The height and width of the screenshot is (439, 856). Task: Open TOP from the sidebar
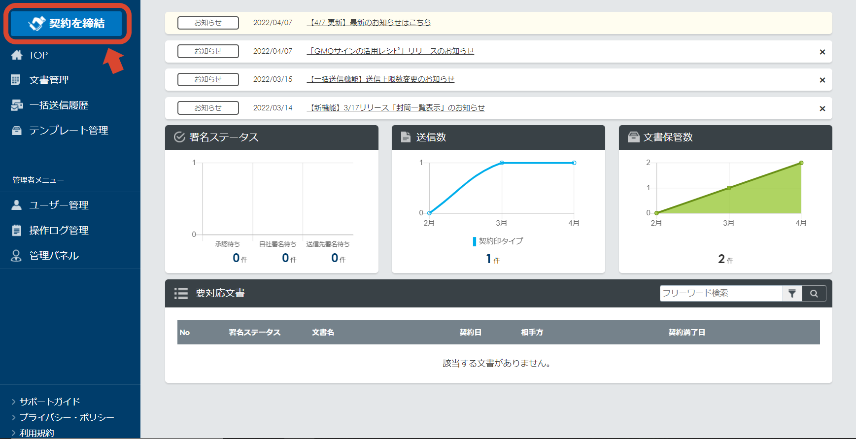tap(38, 55)
